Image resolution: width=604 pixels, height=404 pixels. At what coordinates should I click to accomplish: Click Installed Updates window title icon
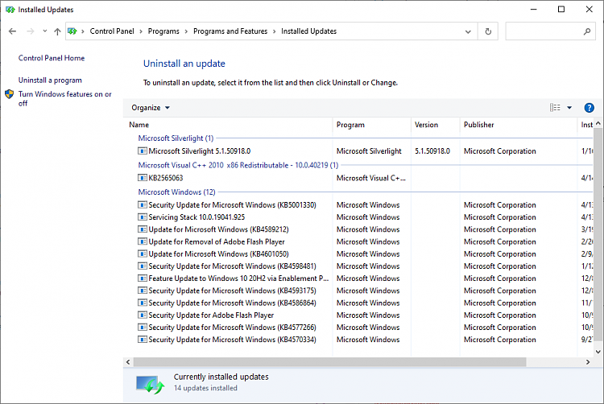(10, 10)
